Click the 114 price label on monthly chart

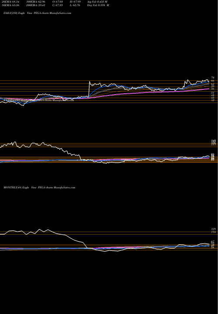click(213, 232)
